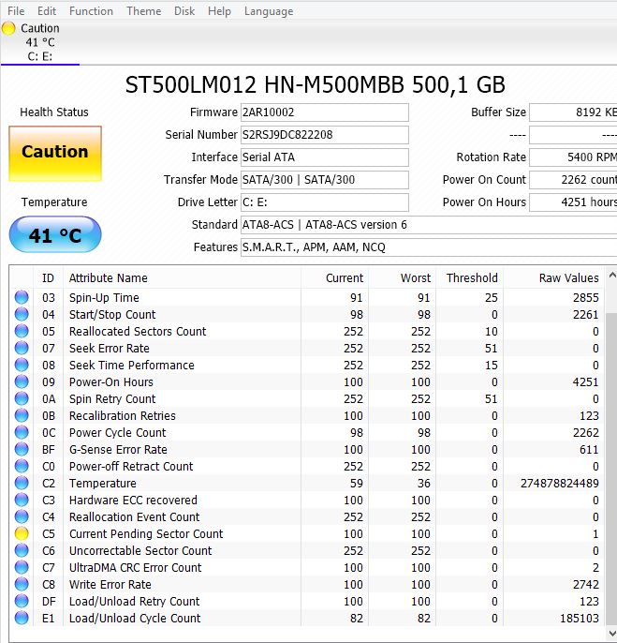617x643 pixels.
Task: Click the Current column header
Action: [x=335, y=278]
